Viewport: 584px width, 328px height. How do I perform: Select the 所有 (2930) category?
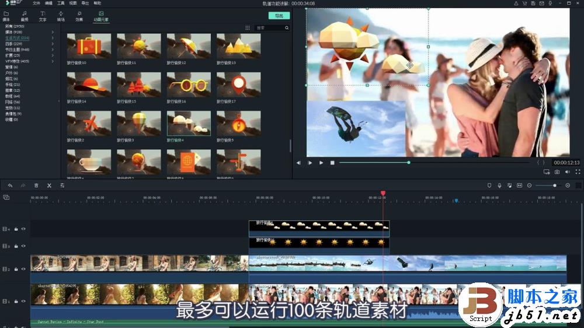(15, 26)
